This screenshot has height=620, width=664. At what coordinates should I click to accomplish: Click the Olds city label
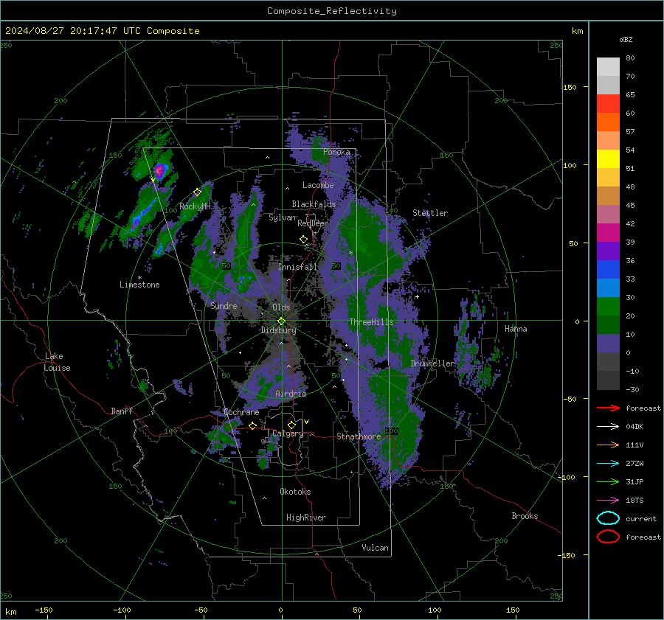[281, 307]
